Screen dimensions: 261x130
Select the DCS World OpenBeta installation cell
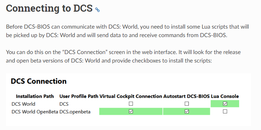pyautogui.click(x=35, y=112)
